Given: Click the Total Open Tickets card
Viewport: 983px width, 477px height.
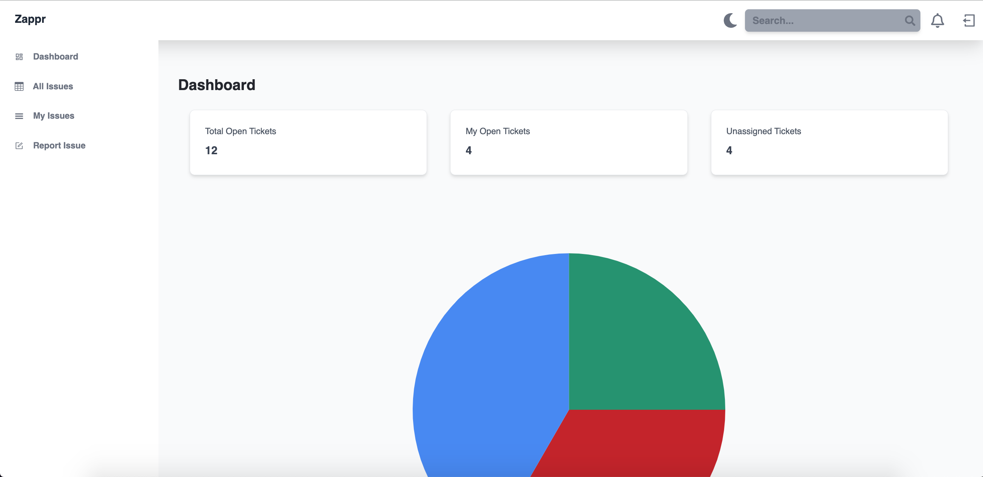Looking at the screenshot, I should [x=308, y=142].
